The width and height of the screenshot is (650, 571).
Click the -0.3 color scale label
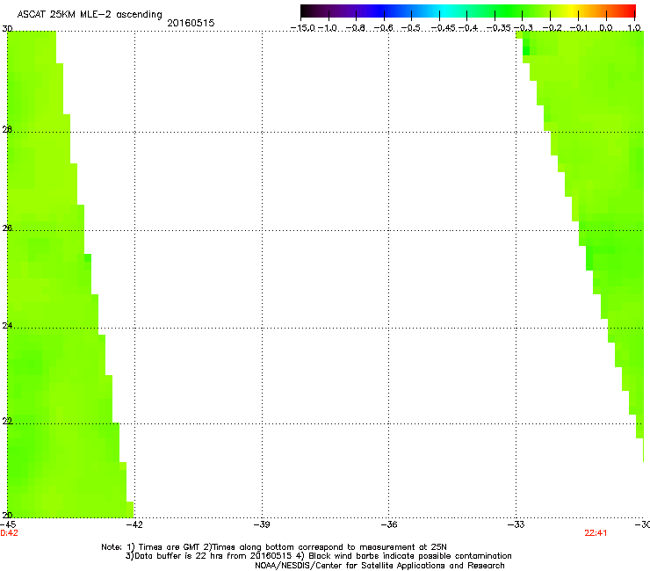(524, 28)
